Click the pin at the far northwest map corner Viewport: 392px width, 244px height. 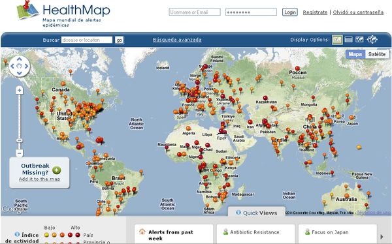click(5, 61)
